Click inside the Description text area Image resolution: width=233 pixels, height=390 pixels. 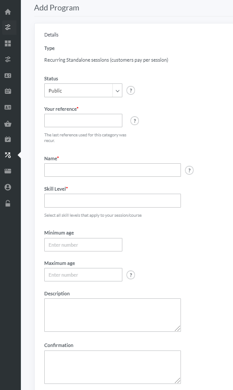(x=112, y=315)
